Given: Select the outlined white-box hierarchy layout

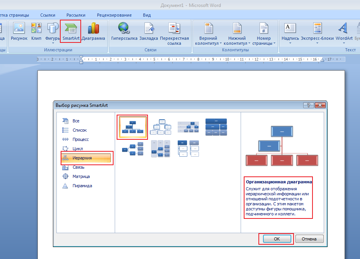Looking at the screenshot, I should (x=160, y=127).
